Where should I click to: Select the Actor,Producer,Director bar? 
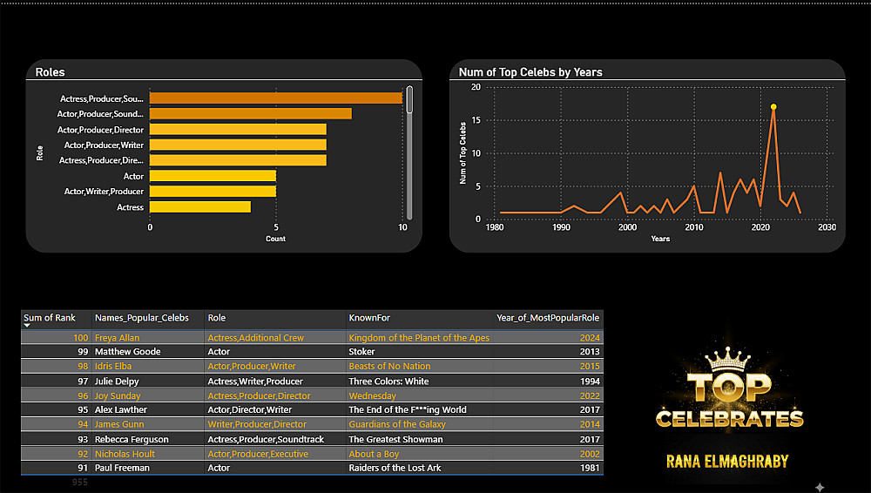239,130
